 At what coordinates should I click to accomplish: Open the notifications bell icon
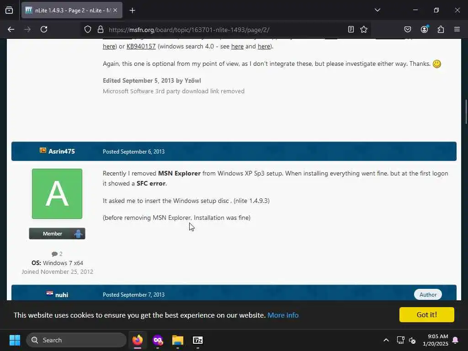[x=456, y=340]
